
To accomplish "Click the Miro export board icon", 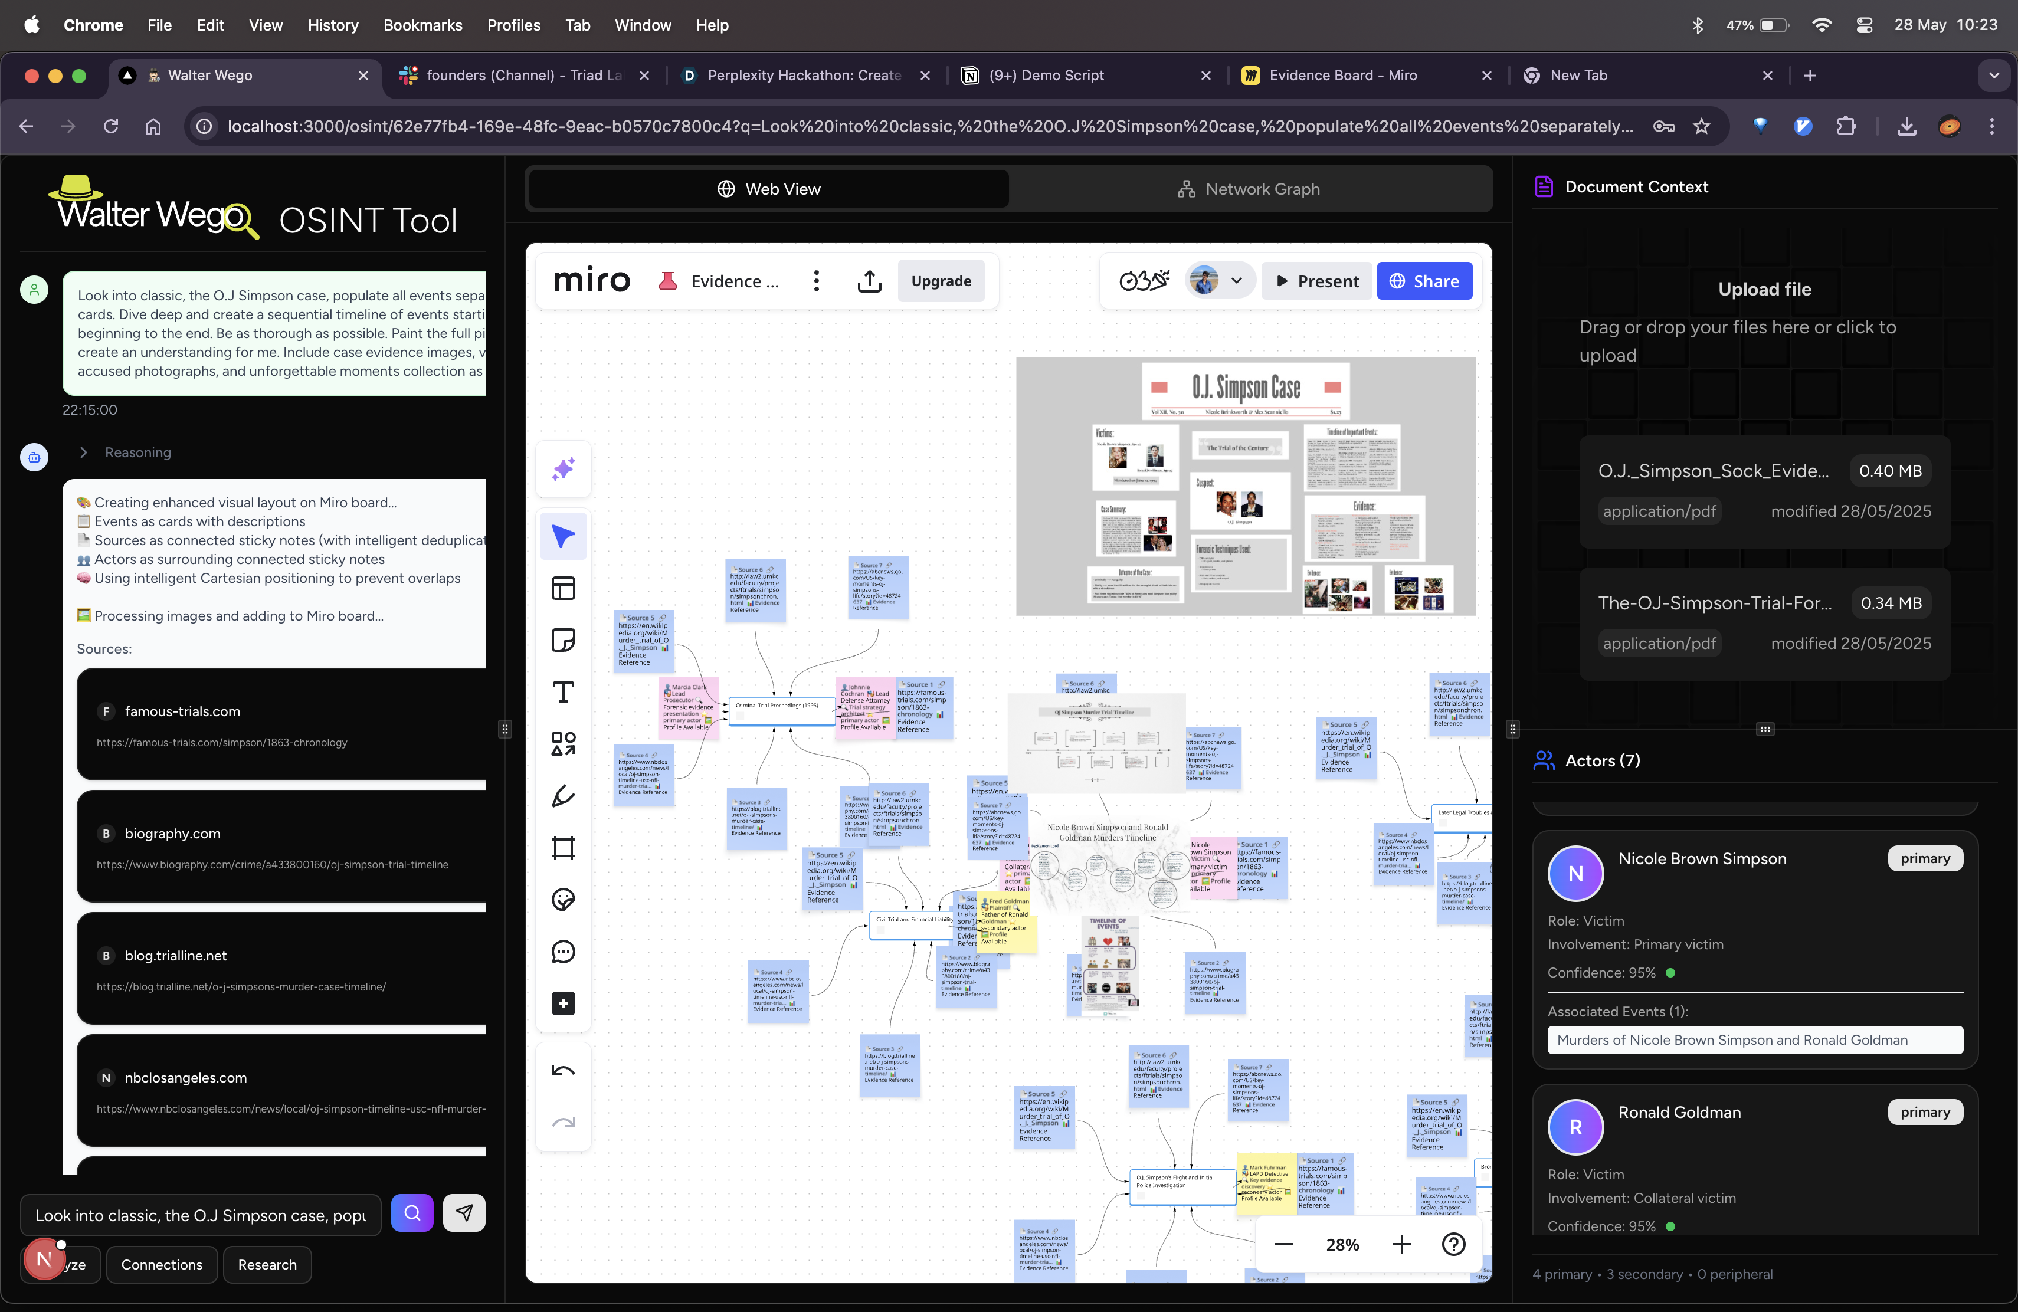I will click(x=869, y=281).
